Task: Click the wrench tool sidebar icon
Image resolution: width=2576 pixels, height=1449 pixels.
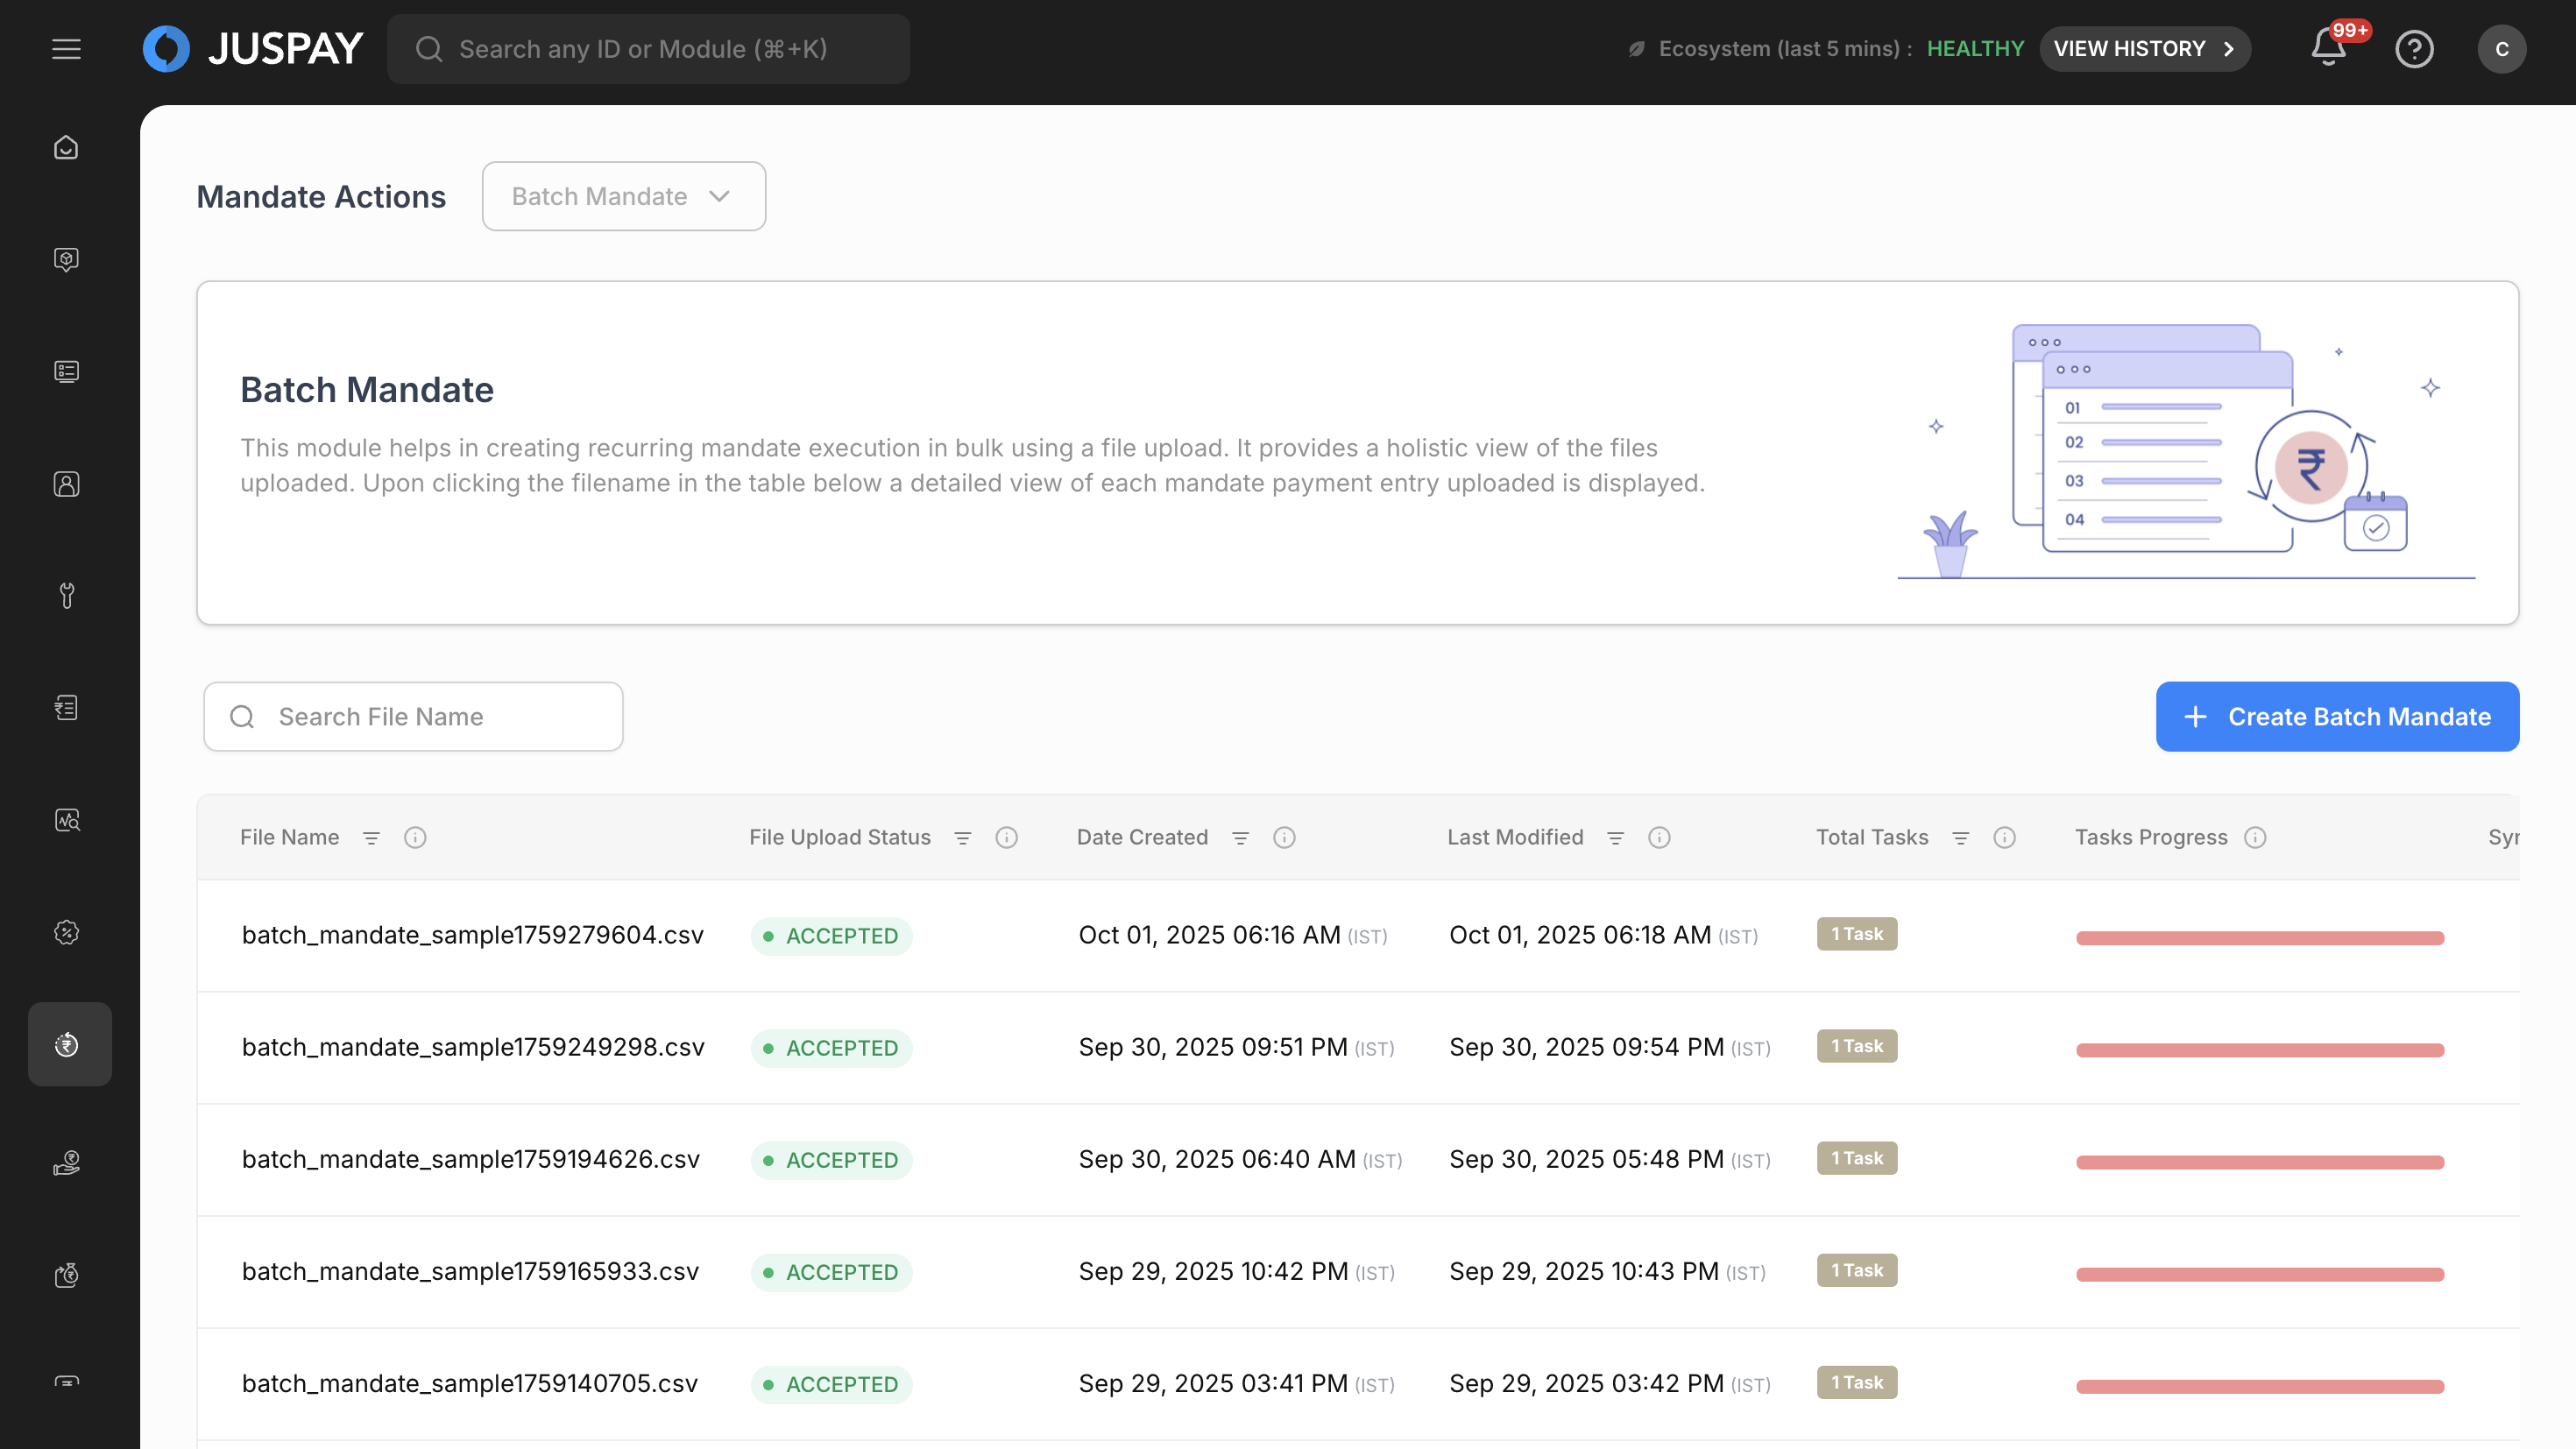Action: 66,596
